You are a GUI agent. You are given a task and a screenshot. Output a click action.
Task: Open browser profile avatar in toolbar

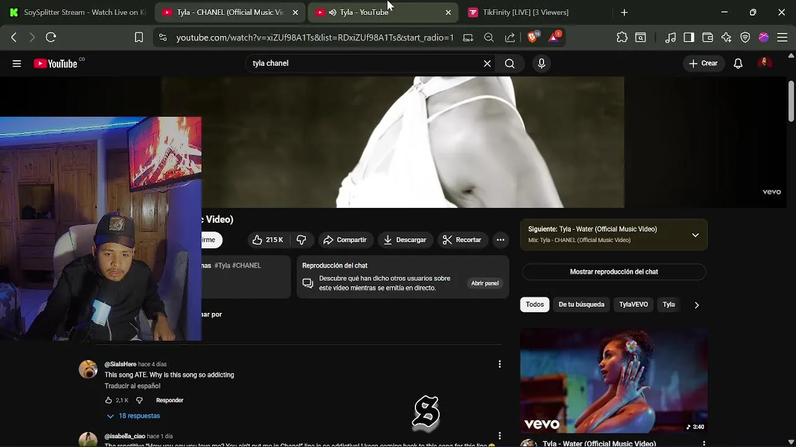764,38
